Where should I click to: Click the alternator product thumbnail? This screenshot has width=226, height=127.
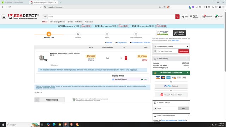click(43, 58)
